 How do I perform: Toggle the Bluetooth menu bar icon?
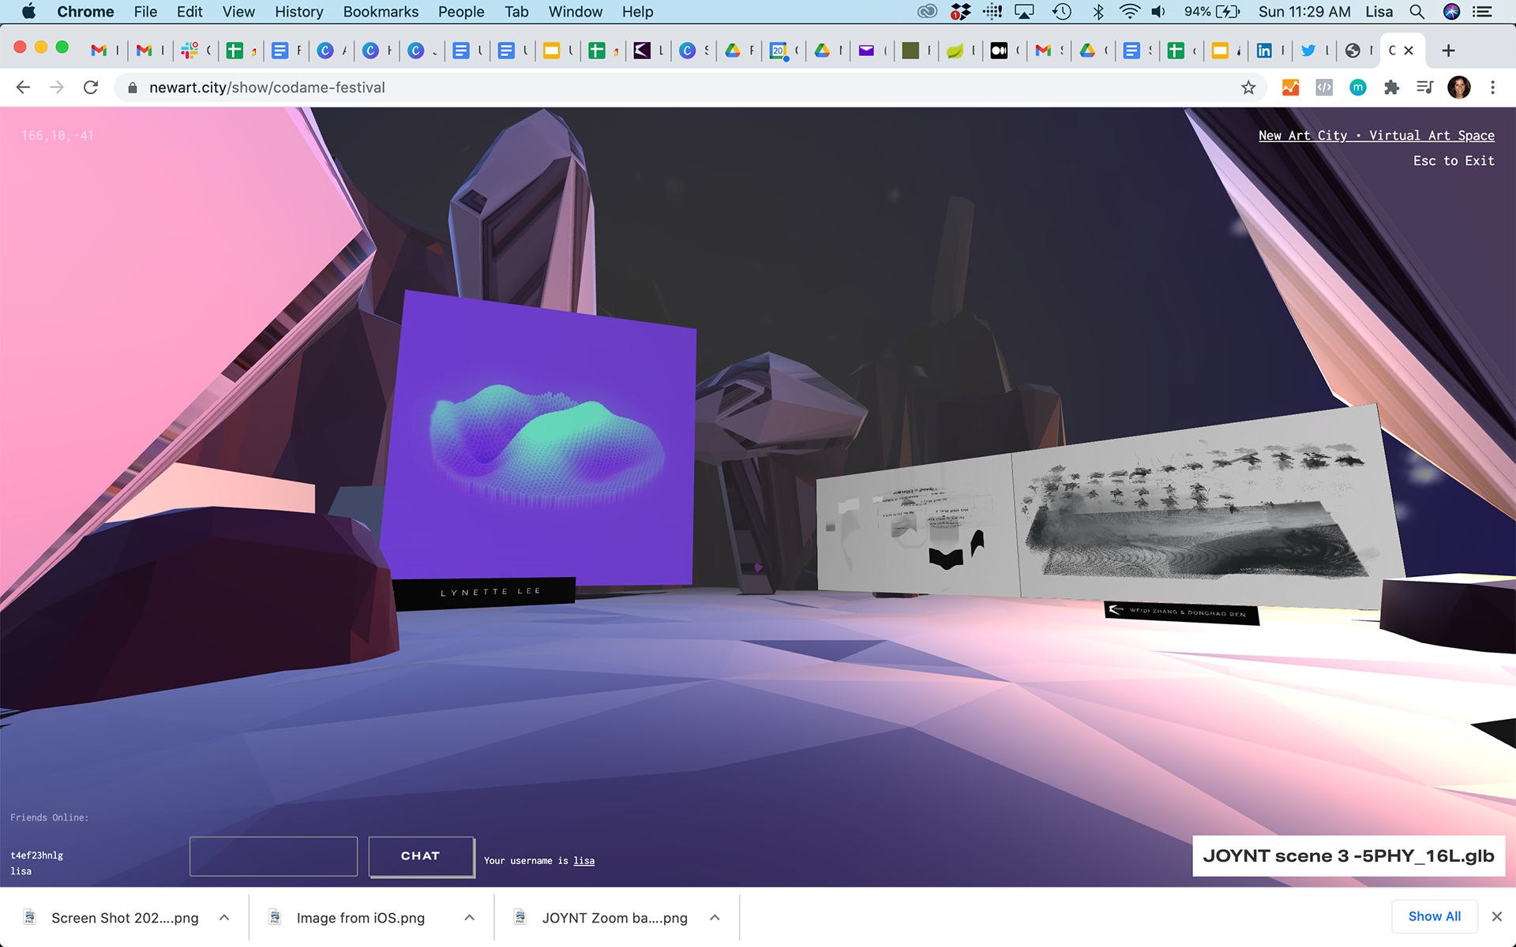tap(1098, 12)
